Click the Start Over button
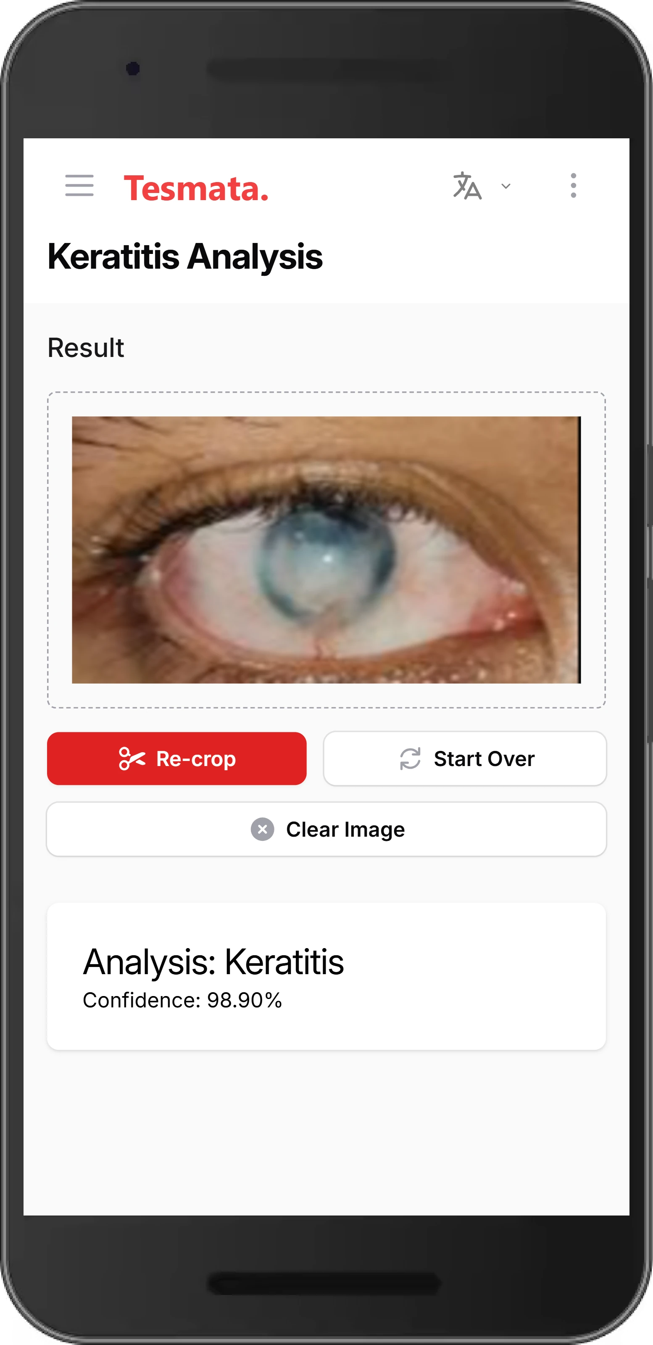 [465, 758]
